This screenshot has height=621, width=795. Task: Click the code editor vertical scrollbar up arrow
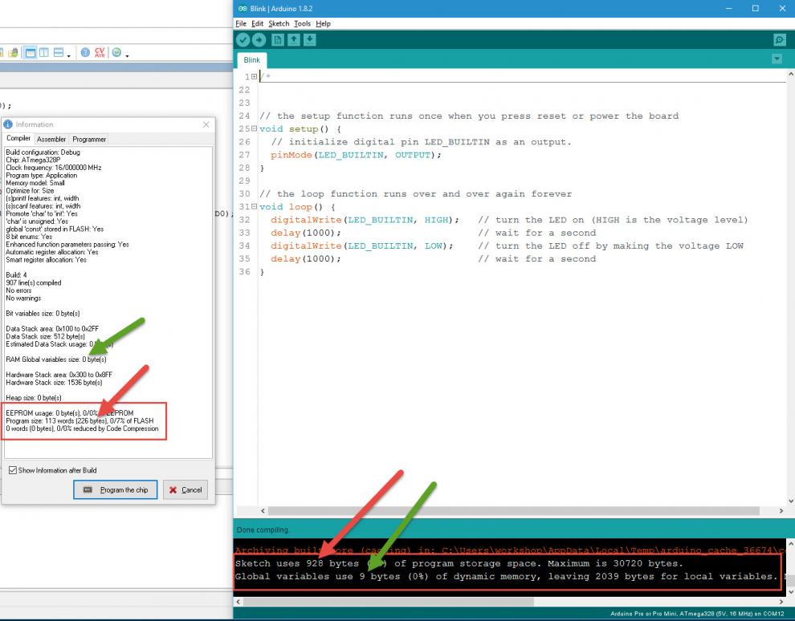click(790, 74)
